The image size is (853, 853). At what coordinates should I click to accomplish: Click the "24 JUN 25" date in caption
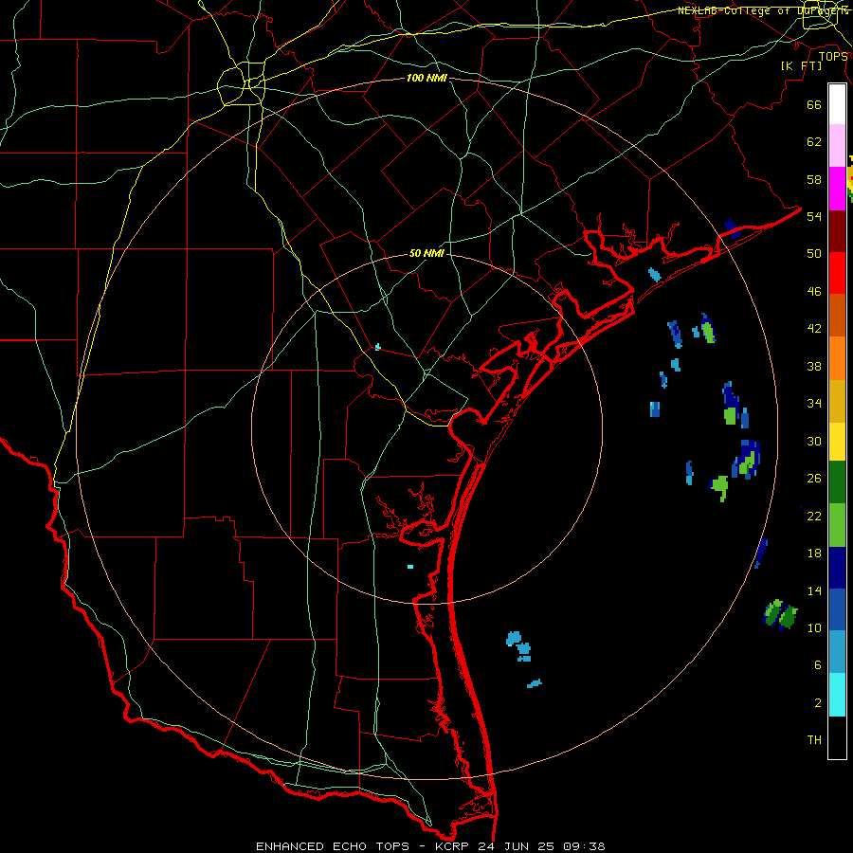pos(518,846)
